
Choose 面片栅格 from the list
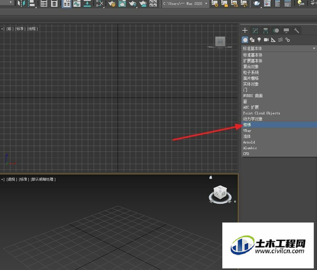tap(279, 78)
